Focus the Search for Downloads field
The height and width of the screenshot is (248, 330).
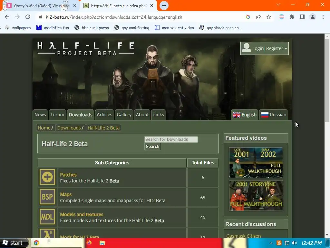click(171, 139)
